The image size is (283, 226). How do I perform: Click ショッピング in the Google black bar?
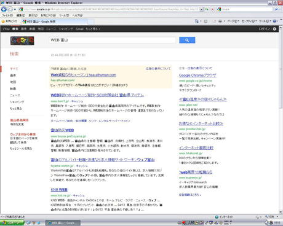click(x=66, y=29)
